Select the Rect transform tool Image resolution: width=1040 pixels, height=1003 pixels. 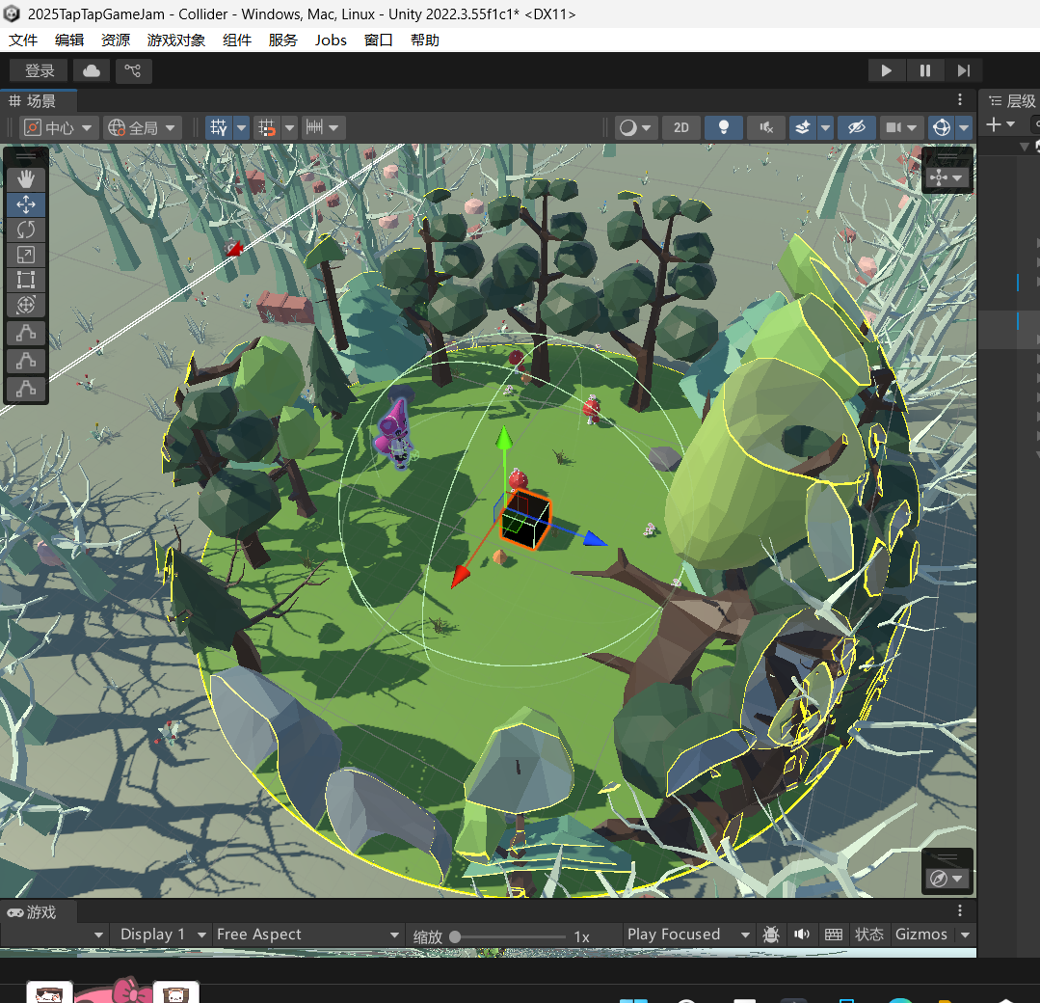coord(26,281)
